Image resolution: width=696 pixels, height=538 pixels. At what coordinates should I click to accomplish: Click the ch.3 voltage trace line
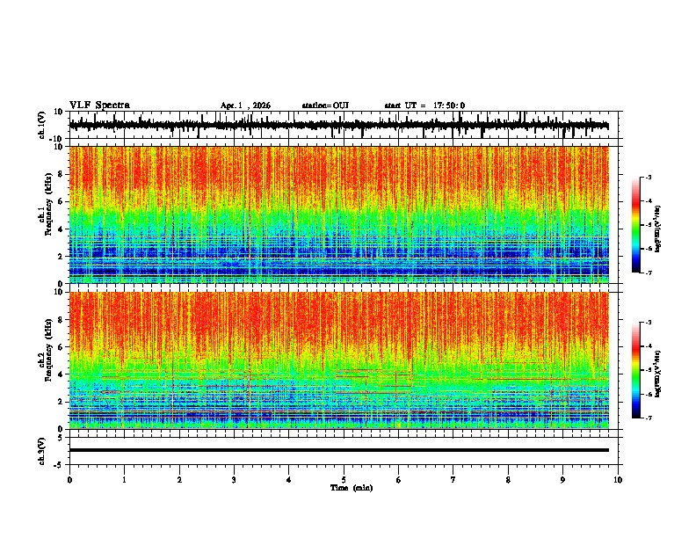click(338, 450)
